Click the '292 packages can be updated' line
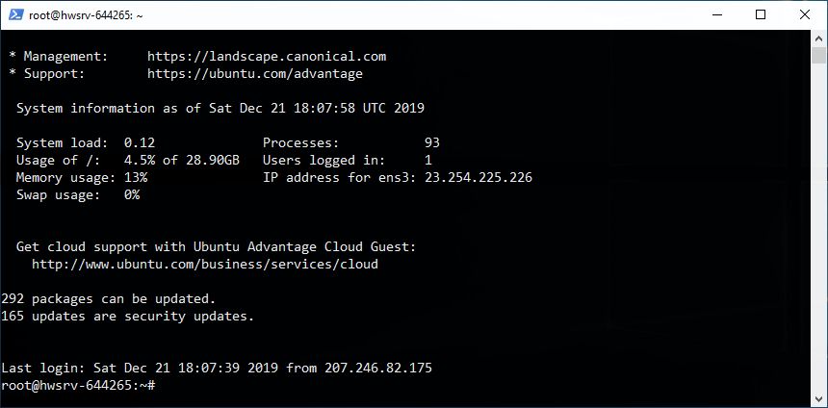Image resolution: width=828 pixels, height=408 pixels. [109, 298]
